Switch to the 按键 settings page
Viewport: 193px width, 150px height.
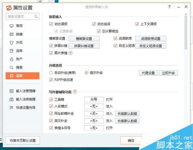[22, 34]
